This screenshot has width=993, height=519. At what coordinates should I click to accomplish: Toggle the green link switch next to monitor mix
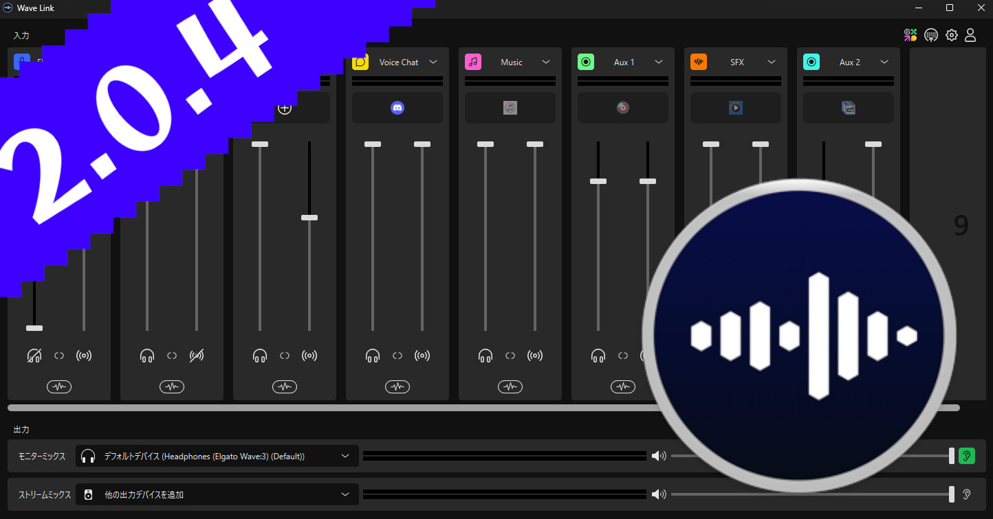pos(967,455)
